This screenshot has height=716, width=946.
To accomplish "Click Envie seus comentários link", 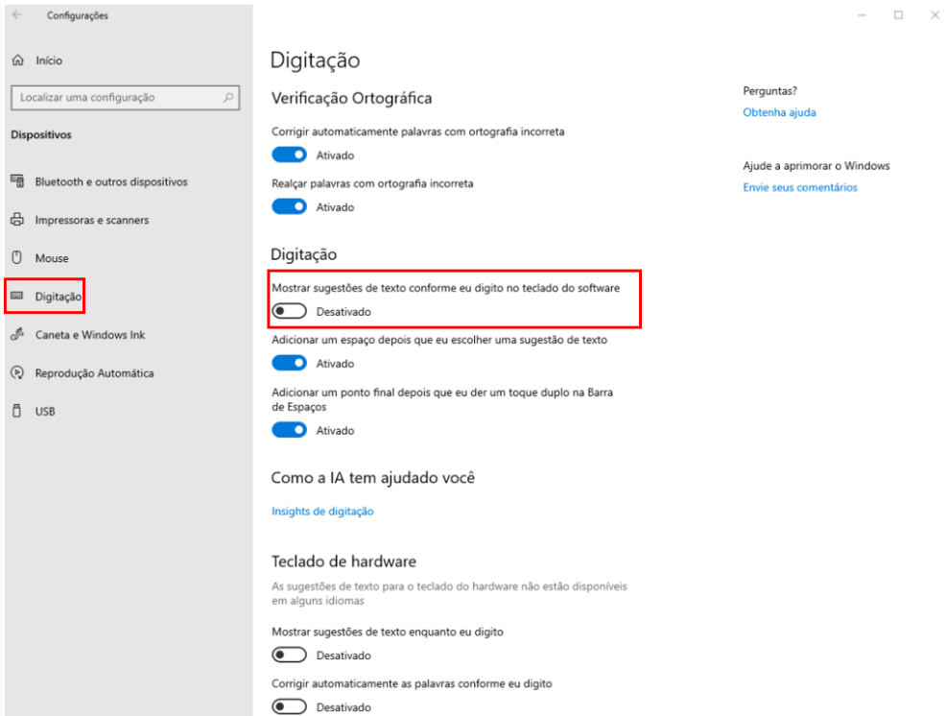I will [800, 187].
